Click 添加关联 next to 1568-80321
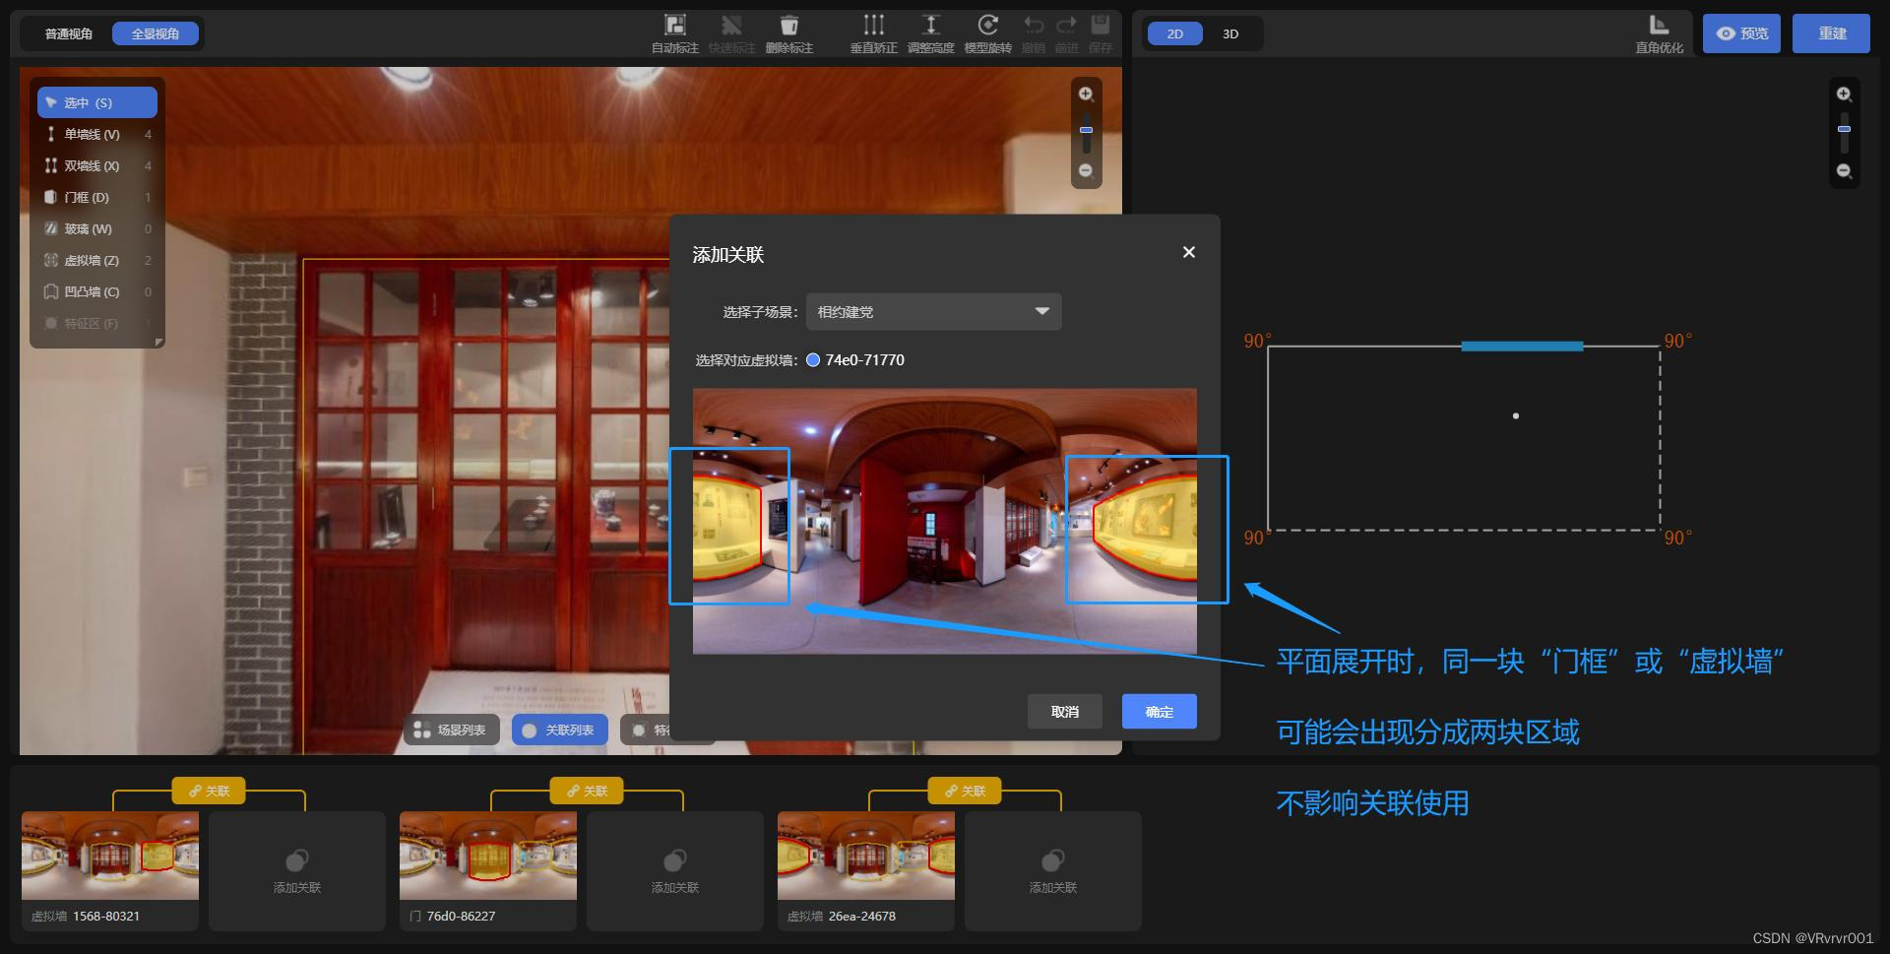Viewport: 1890px width, 954px height. coord(297,871)
